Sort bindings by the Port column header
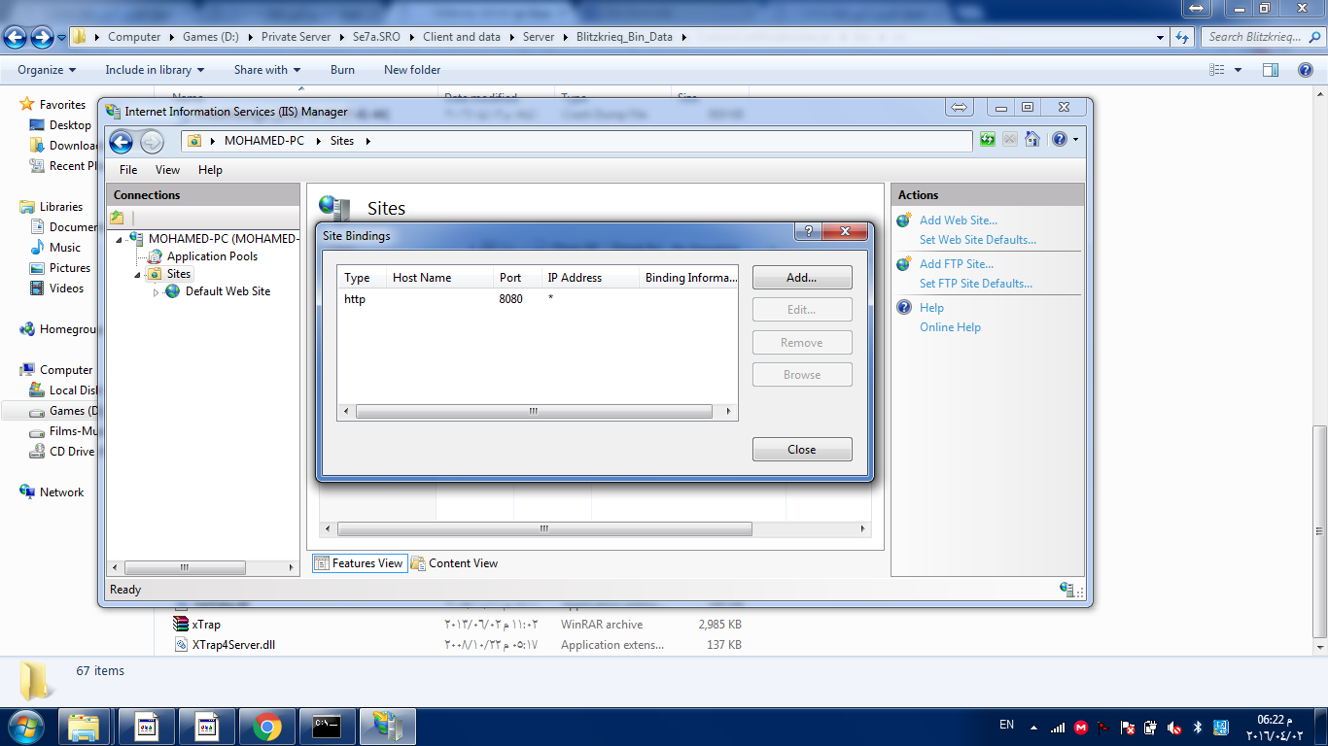This screenshot has height=746, width=1328. (x=517, y=278)
